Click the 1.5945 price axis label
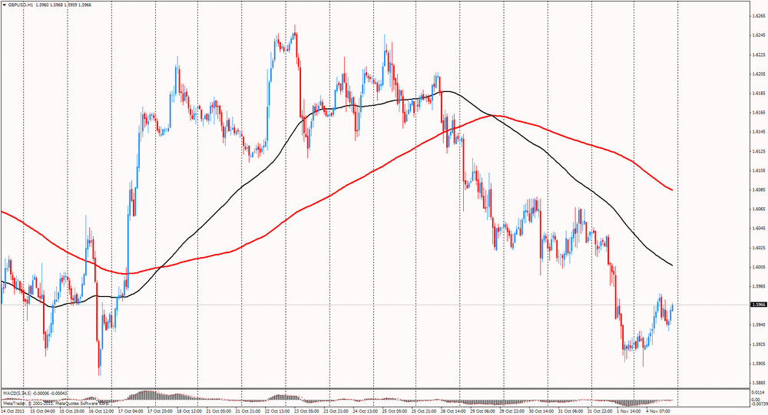This screenshot has width=768, height=415. tap(758, 325)
